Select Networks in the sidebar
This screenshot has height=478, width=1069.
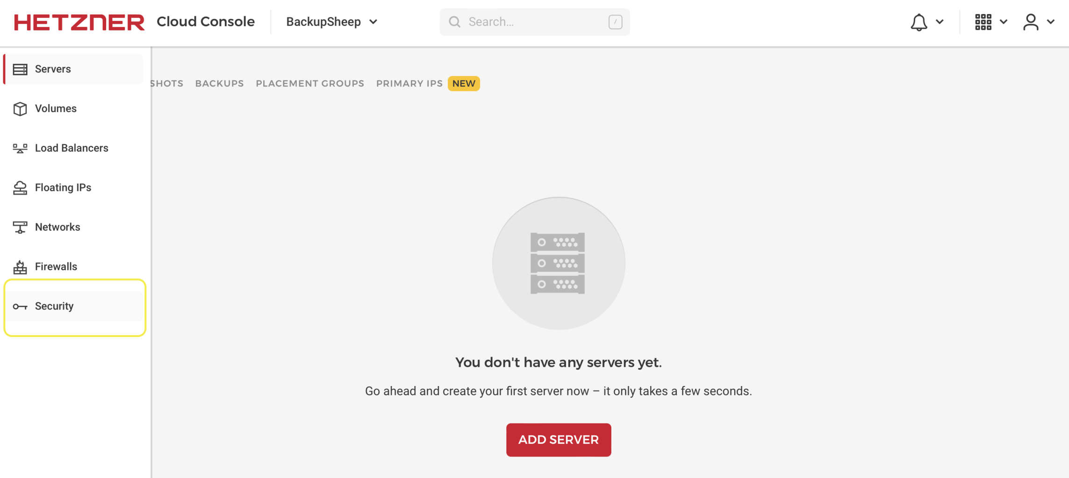pyautogui.click(x=73, y=227)
